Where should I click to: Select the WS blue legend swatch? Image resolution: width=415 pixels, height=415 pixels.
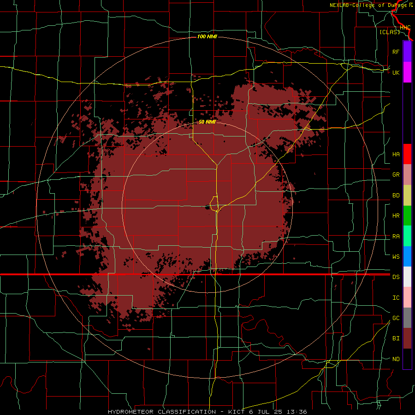point(407,256)
